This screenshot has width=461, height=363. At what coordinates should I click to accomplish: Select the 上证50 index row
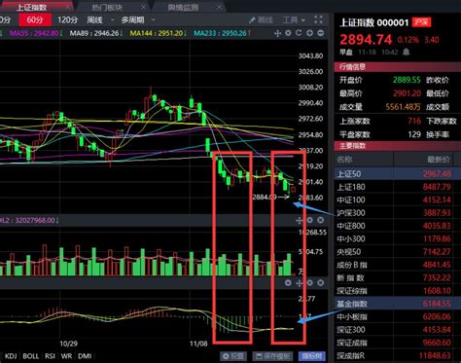coord(398,174)
